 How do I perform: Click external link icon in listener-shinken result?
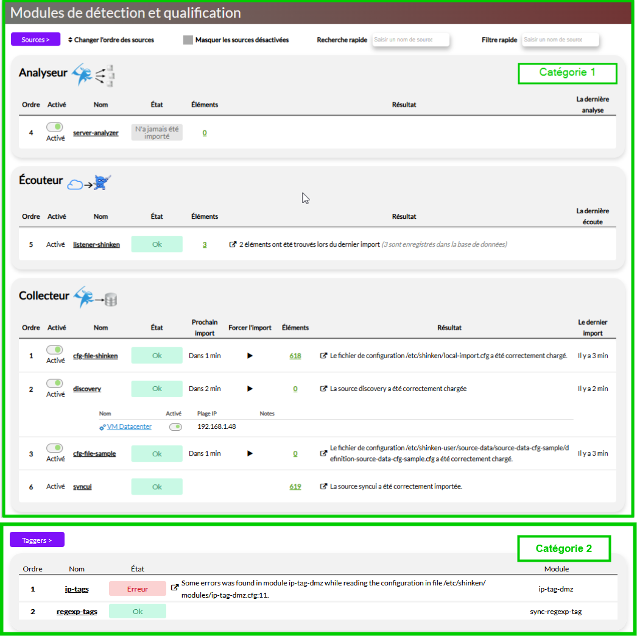coord(232,244)
